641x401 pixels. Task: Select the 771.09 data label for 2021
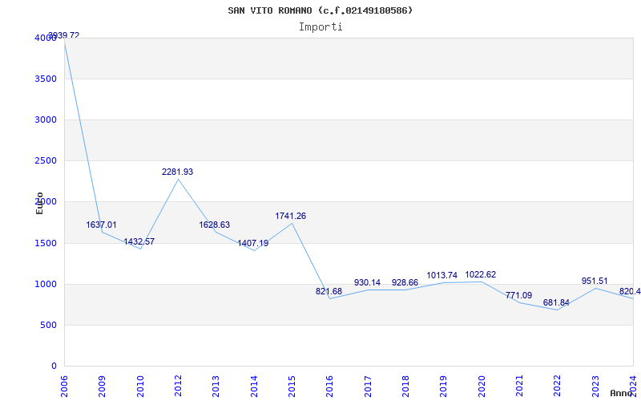tap(518, 296)
